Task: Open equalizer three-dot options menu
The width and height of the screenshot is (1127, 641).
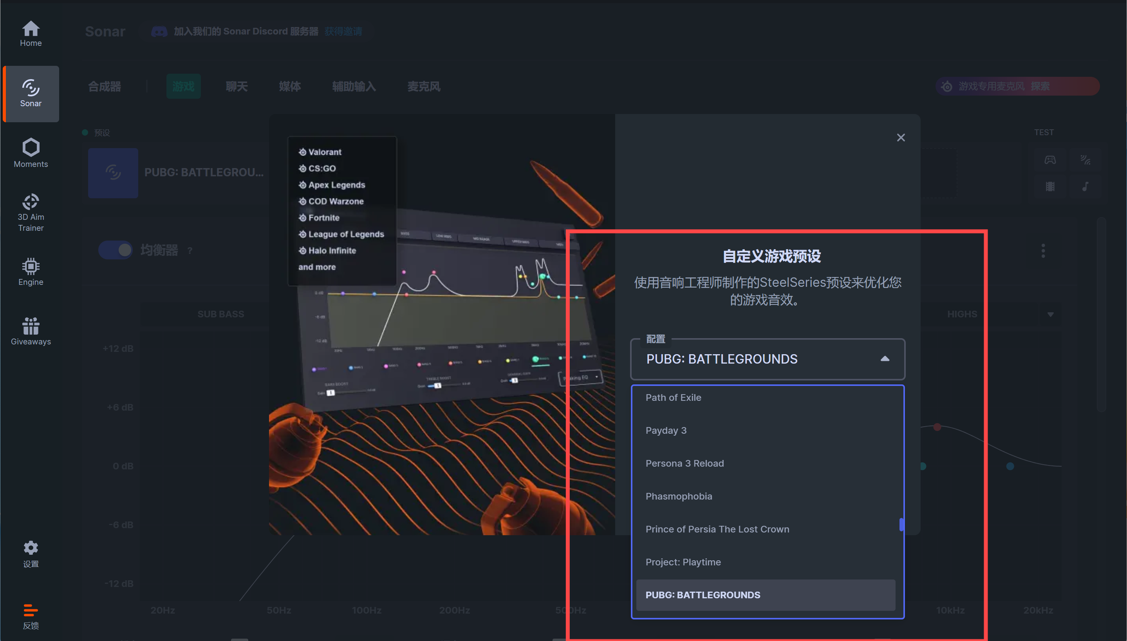Action: point(1043,251)
